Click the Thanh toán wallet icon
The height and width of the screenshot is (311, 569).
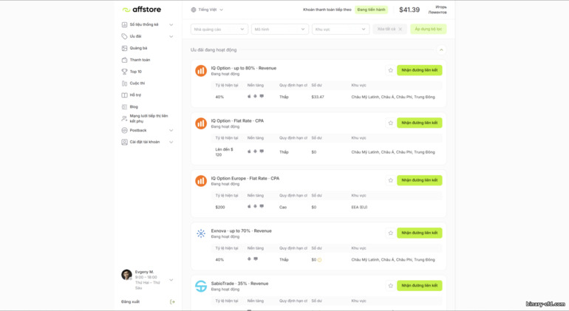pyautogui.click(x=124, y=60)
